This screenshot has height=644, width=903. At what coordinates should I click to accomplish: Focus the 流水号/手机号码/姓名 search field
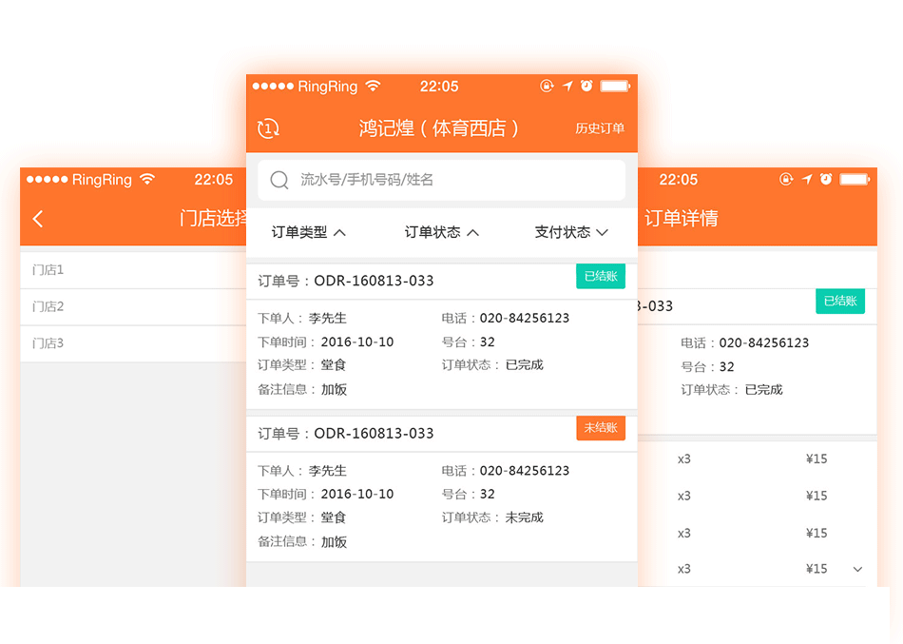pyautogui.click(x=441, y=180)
